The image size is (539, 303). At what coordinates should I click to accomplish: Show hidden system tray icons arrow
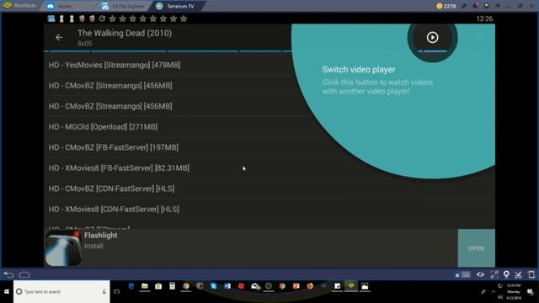[x=494, y=292]
